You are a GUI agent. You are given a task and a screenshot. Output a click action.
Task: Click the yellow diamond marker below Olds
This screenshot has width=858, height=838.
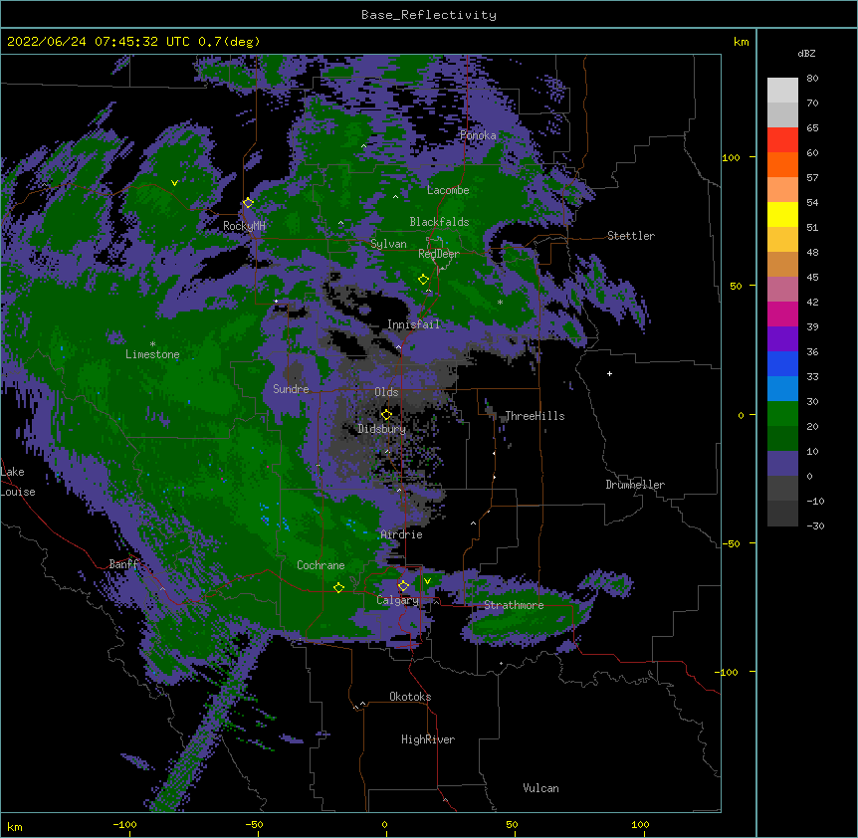pos(386,415)
